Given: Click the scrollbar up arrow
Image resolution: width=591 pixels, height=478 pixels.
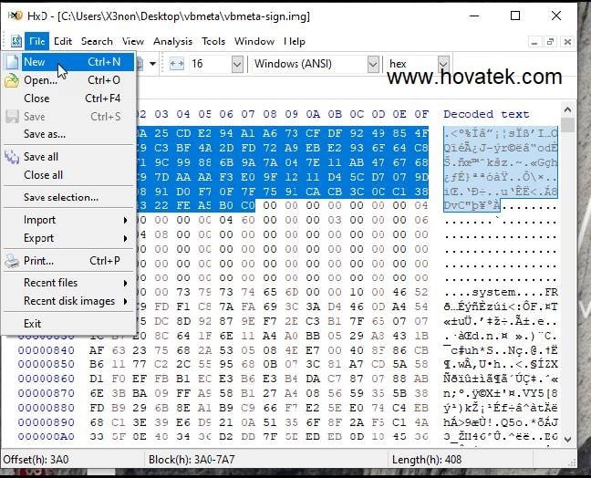Looking at the screenshot, I should (x=567, y=110).
